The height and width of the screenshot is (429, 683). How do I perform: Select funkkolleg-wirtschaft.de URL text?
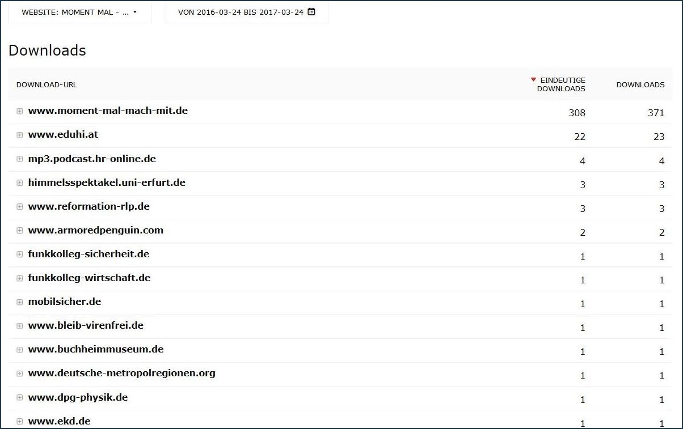point(89,278)
